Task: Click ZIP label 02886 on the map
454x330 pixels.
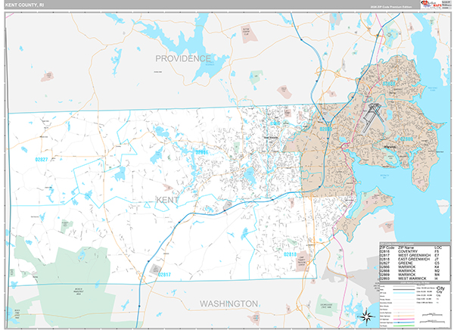Action: 325,129
